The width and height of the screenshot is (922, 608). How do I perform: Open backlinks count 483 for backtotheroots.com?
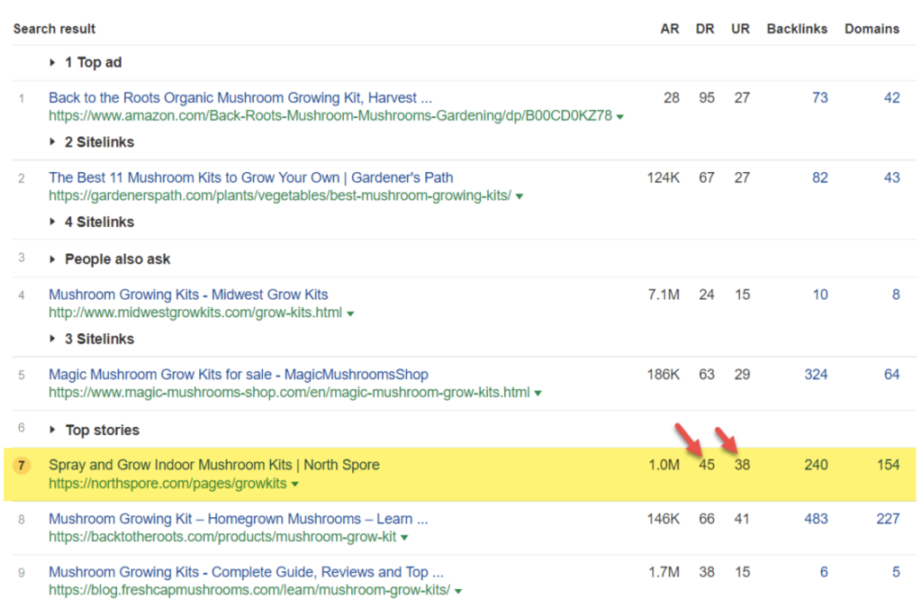[816, 519]
